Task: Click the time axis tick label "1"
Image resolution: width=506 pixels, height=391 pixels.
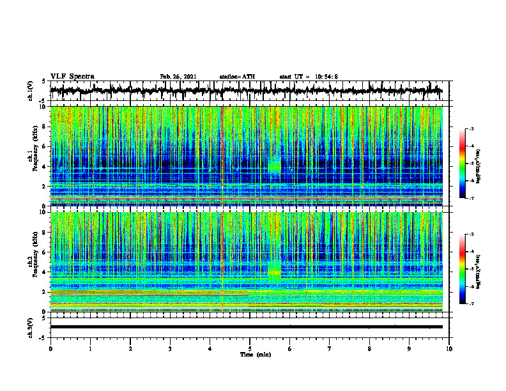Action: point(90,349)
